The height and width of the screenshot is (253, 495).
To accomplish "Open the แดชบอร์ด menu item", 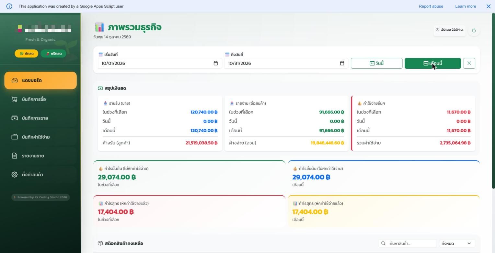I will (x=40, y=80).
